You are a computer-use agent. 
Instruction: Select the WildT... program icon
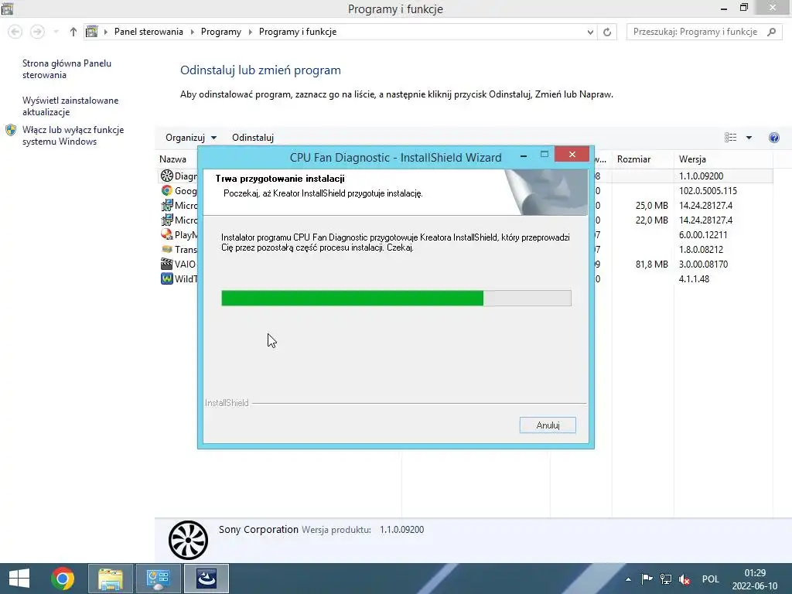[167, 278]
